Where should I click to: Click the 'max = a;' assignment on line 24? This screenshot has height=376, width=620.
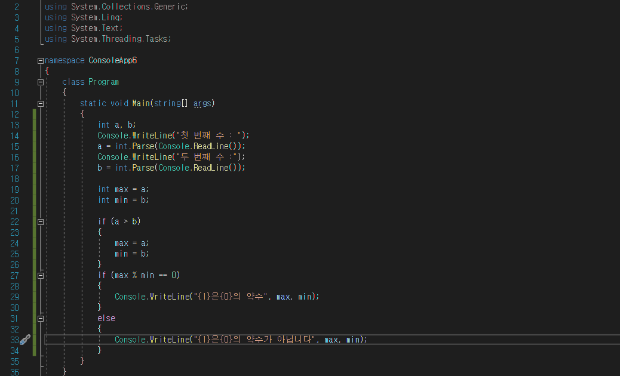tap(131, 243)
